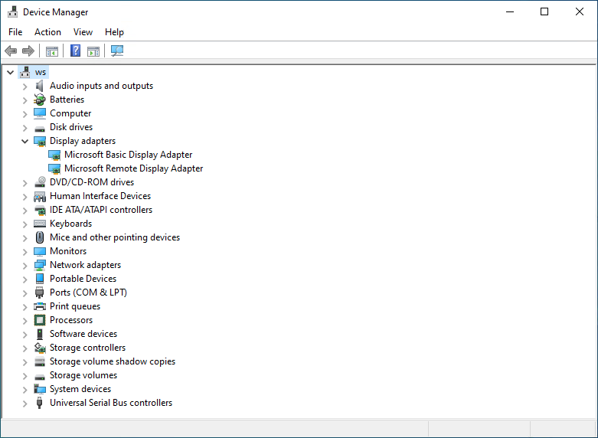
Task: Click Scan for hardware changes monitor icon
Action: click(117, 51)
